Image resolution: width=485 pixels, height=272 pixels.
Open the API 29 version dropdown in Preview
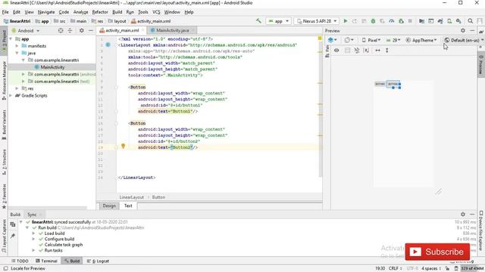click(x=393, y=40)
